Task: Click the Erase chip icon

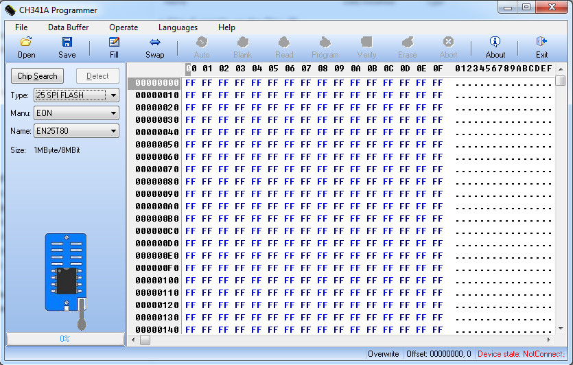Action: (407, 42)
